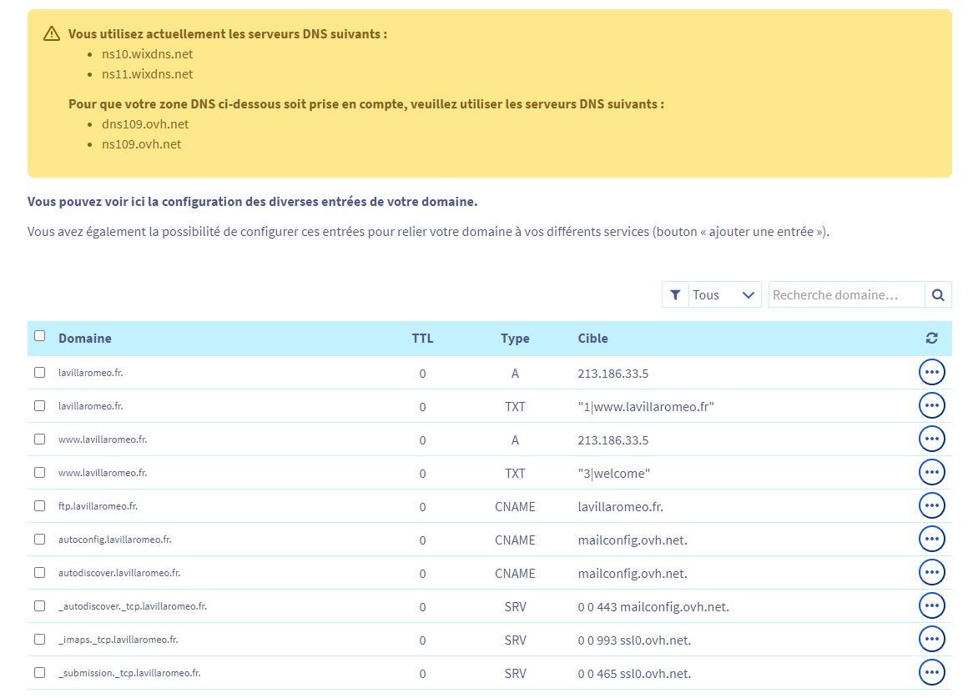
Task: Open actions menu for "3|welcome" TXT record
Action: point(931,473)
